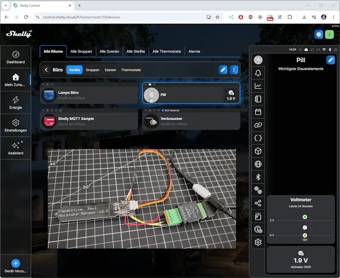Image resolution: width=340 pixels, height=278 pixels.
Task: Reload the page in the browser
Action: click(x=26, y=17)
